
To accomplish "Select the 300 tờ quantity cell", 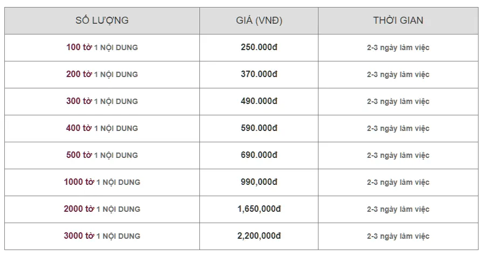I will [x=102, y=101].
